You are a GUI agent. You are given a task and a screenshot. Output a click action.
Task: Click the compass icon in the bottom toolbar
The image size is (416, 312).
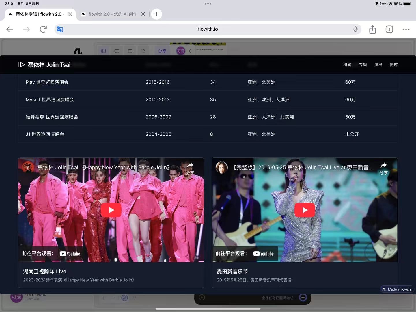tap(124, 298)
